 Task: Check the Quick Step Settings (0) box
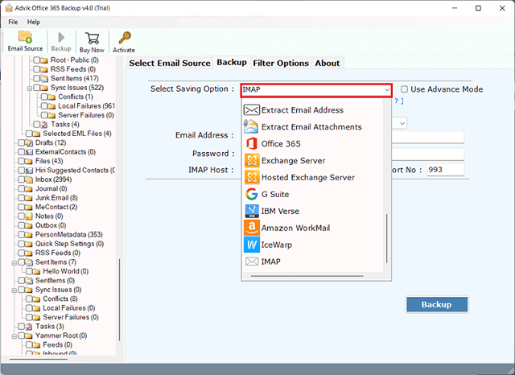[x=22, y=244]
